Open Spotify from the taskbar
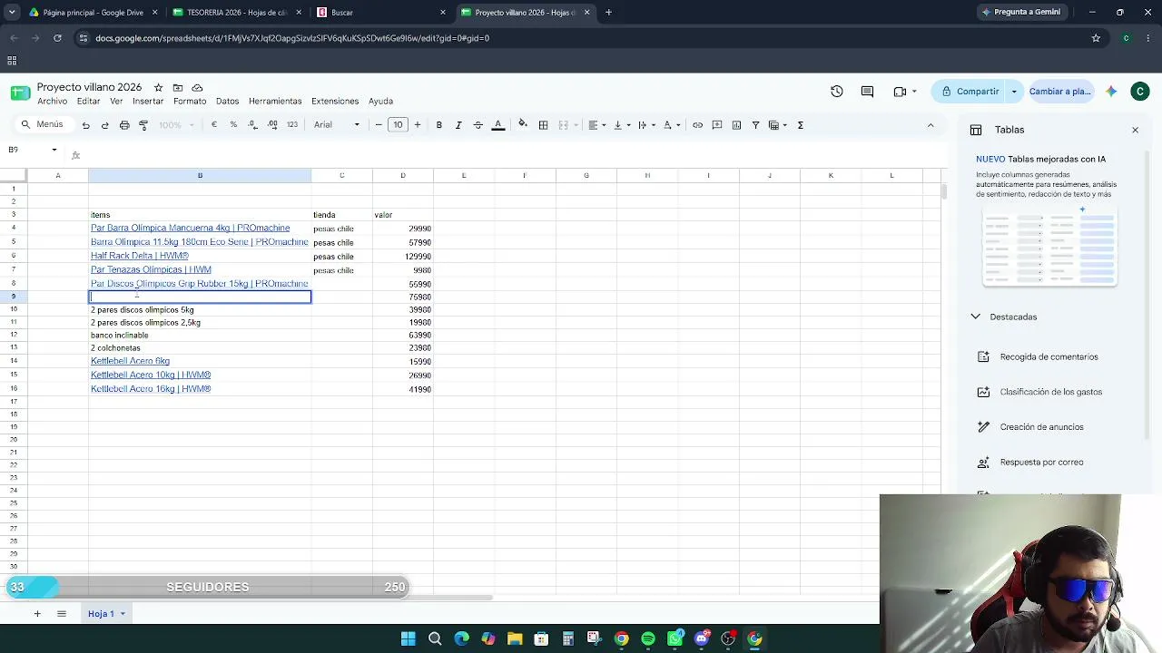Viewport: 1162px width, 653px height. (648, 639)
